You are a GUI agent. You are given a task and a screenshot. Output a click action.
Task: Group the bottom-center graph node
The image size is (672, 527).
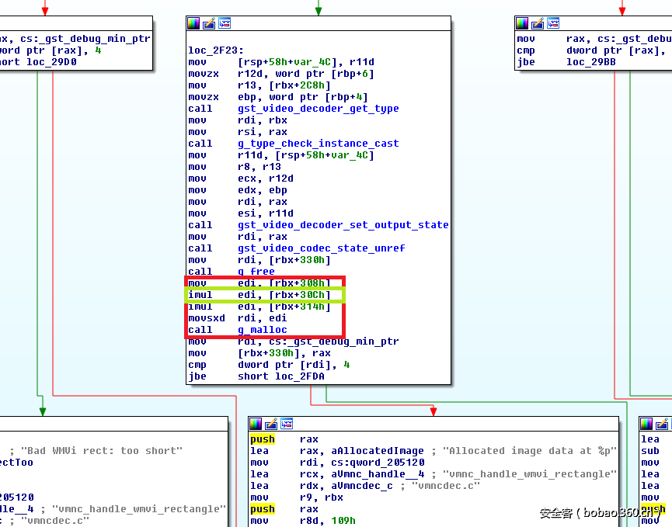click(x=286, y=424)
